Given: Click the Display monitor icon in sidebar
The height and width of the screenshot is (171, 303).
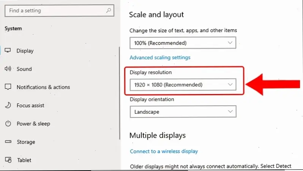Looking at the screenshot, I should click(x=8, y=50).
